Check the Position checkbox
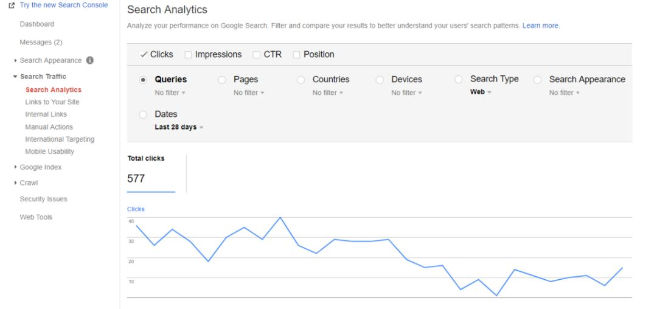Screen dimensions: 657x309 pos(296,55)
